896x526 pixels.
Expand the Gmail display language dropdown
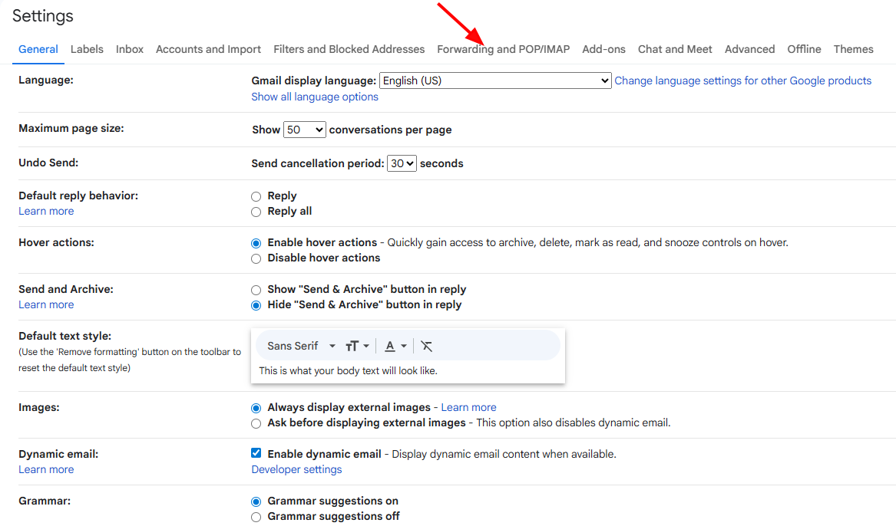click(x=495, y=81)
